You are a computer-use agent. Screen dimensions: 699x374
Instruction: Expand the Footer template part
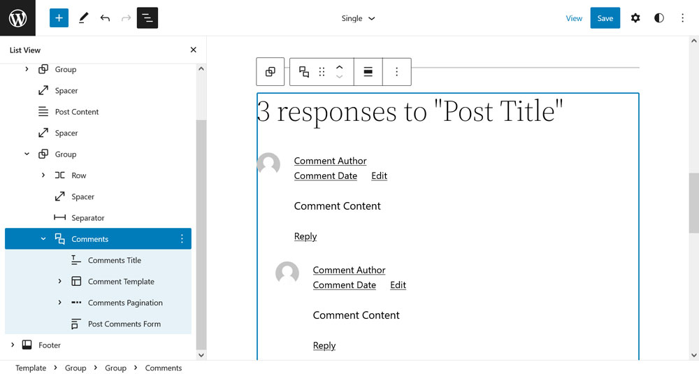(x=13, y=345)
